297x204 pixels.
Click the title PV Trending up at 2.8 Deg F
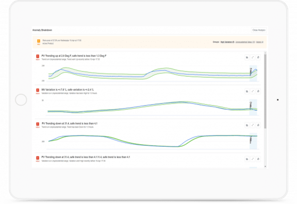(74, 56)
